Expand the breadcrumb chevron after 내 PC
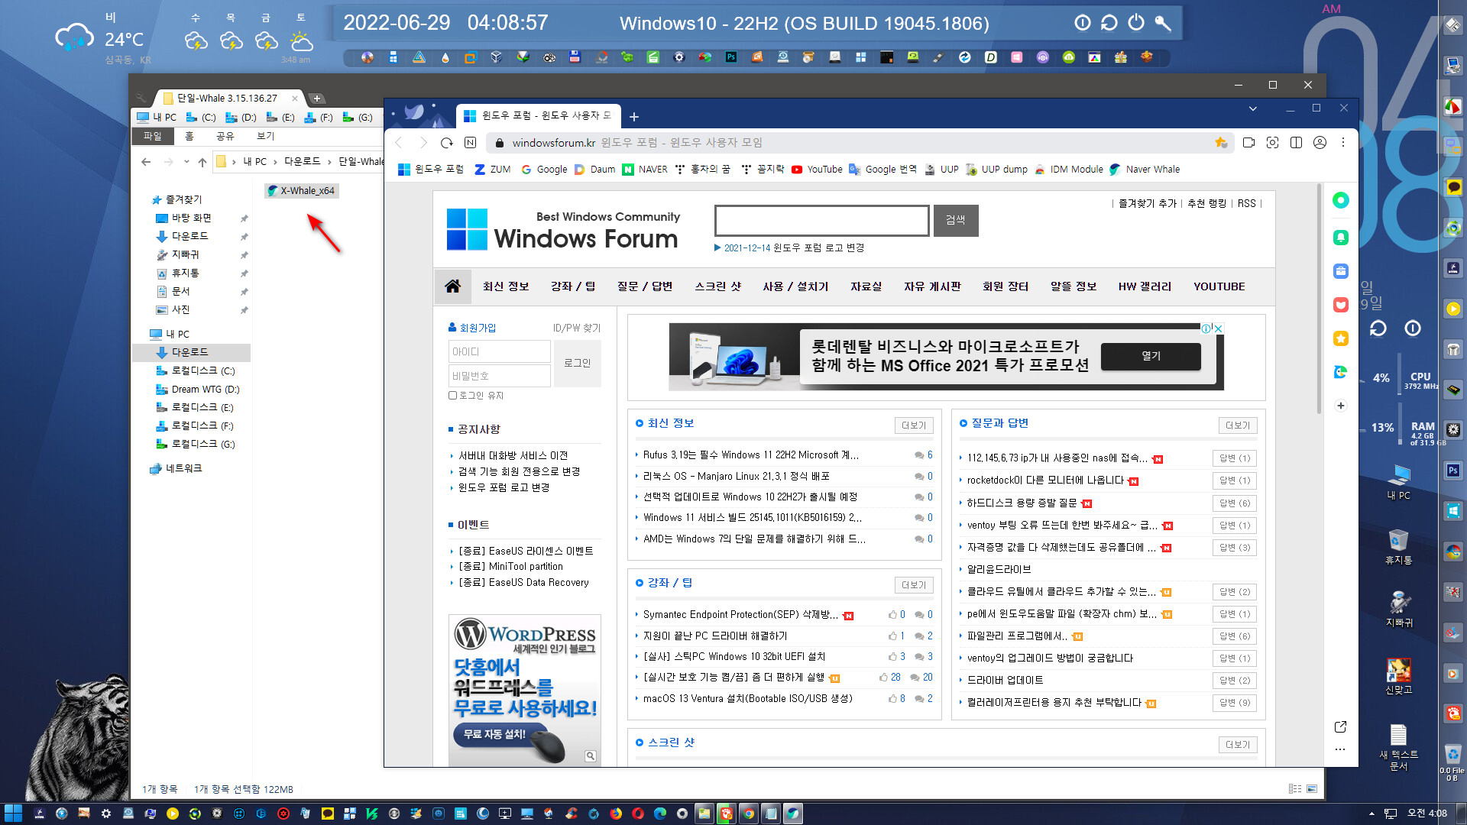The image size is (1467, 825). click(x=276, y=162)
